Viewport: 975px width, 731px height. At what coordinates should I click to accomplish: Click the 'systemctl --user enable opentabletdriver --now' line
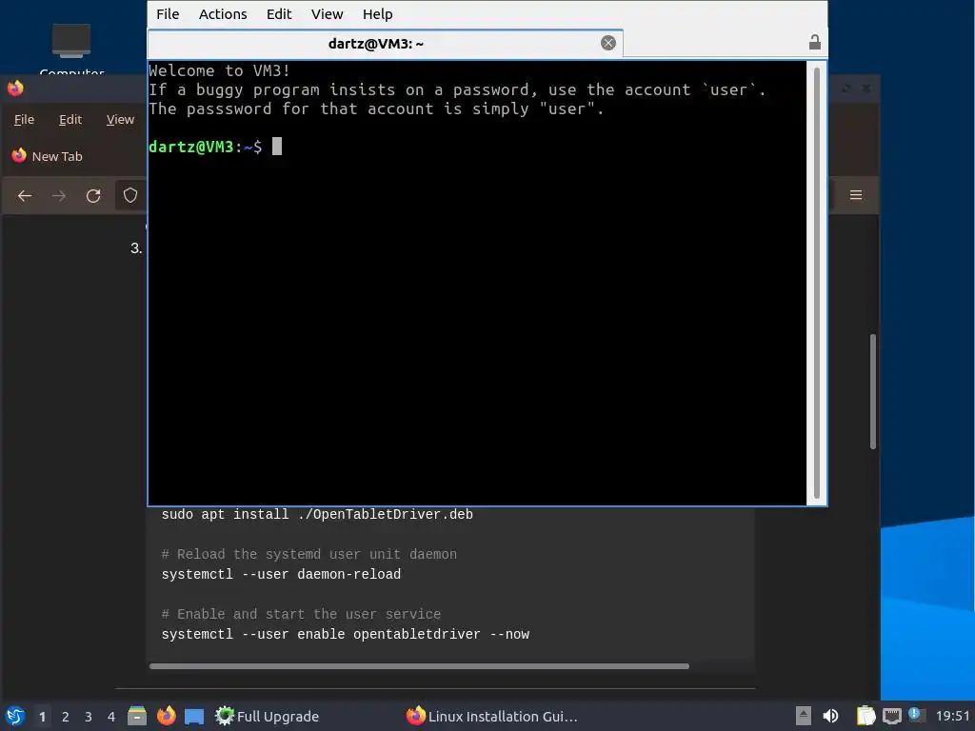point(345,634)
